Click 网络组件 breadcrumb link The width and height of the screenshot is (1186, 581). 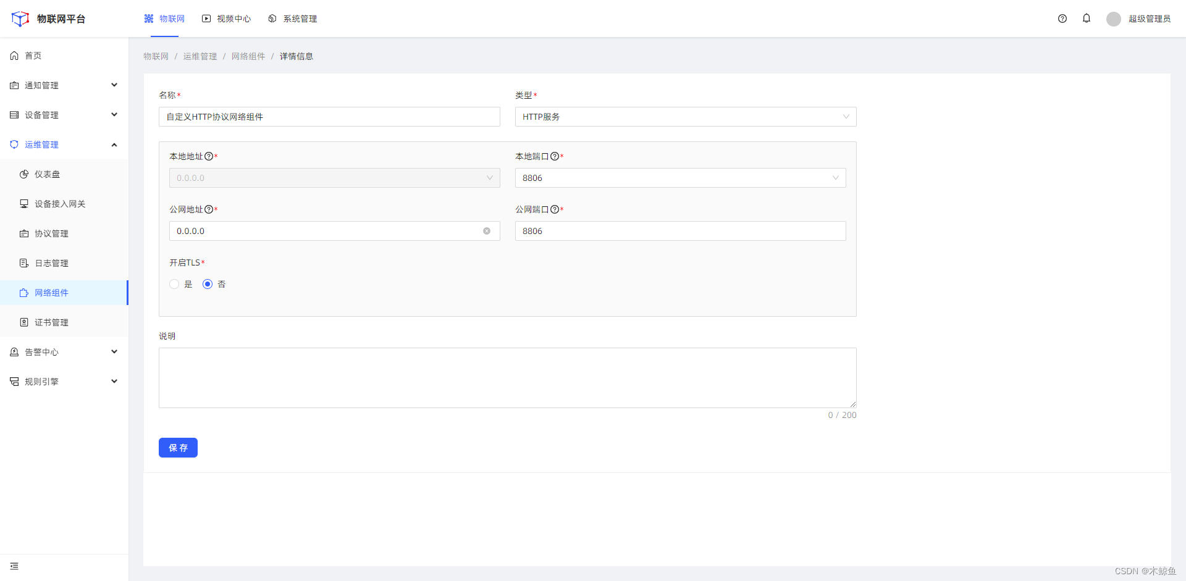tap(248, 56)
